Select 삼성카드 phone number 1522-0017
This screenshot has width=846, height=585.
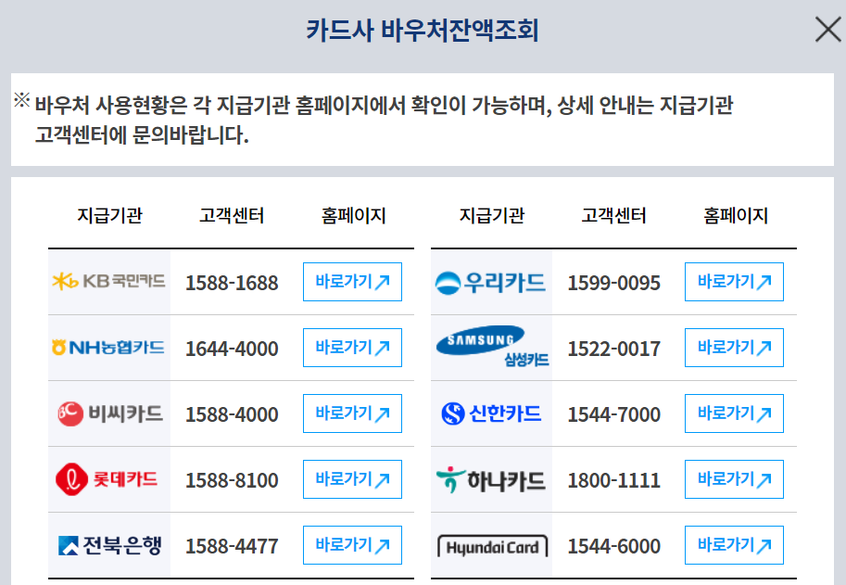614,349
